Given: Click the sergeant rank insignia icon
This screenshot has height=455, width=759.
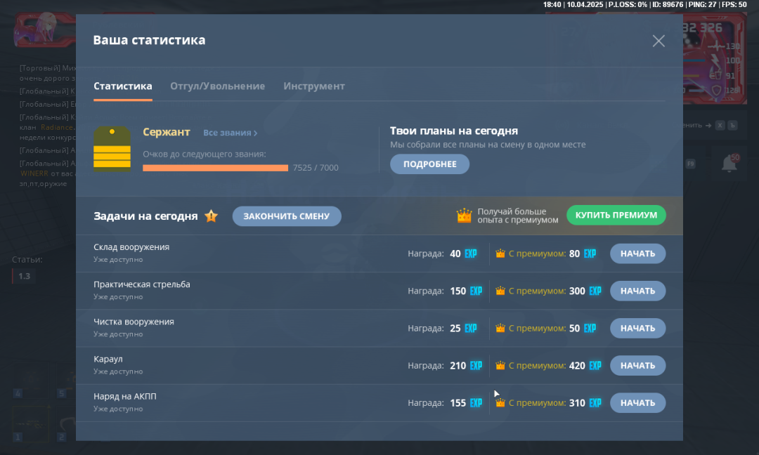Looking at the screenshot, I should coord(112,148).
